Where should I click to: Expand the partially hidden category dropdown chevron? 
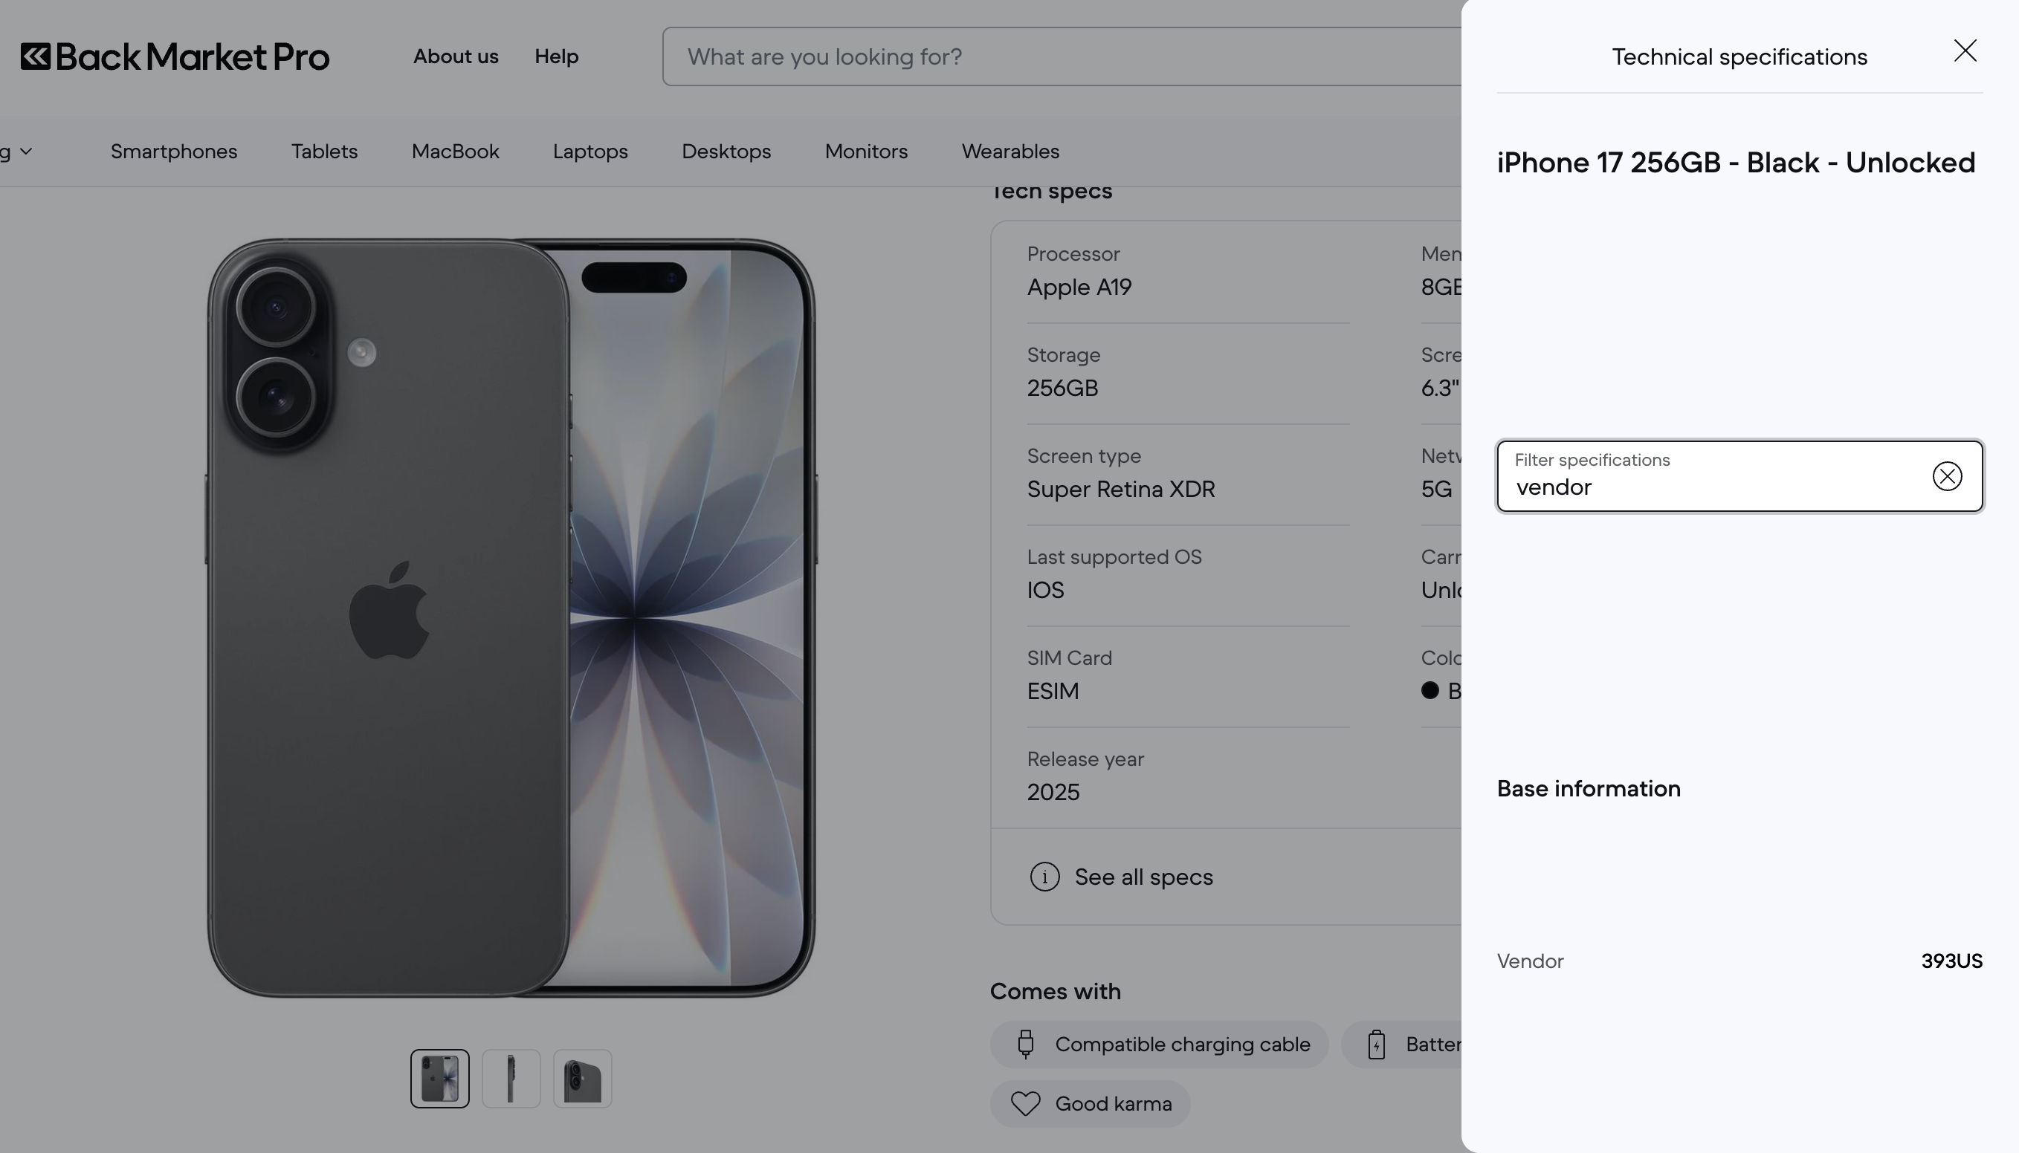pos(26,152)
